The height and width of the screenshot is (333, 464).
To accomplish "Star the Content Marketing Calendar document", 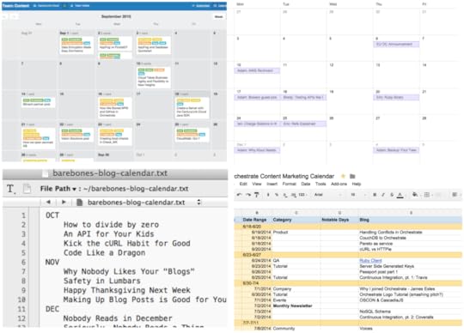I will point(343,176).
